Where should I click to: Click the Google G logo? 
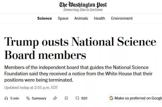111,98
